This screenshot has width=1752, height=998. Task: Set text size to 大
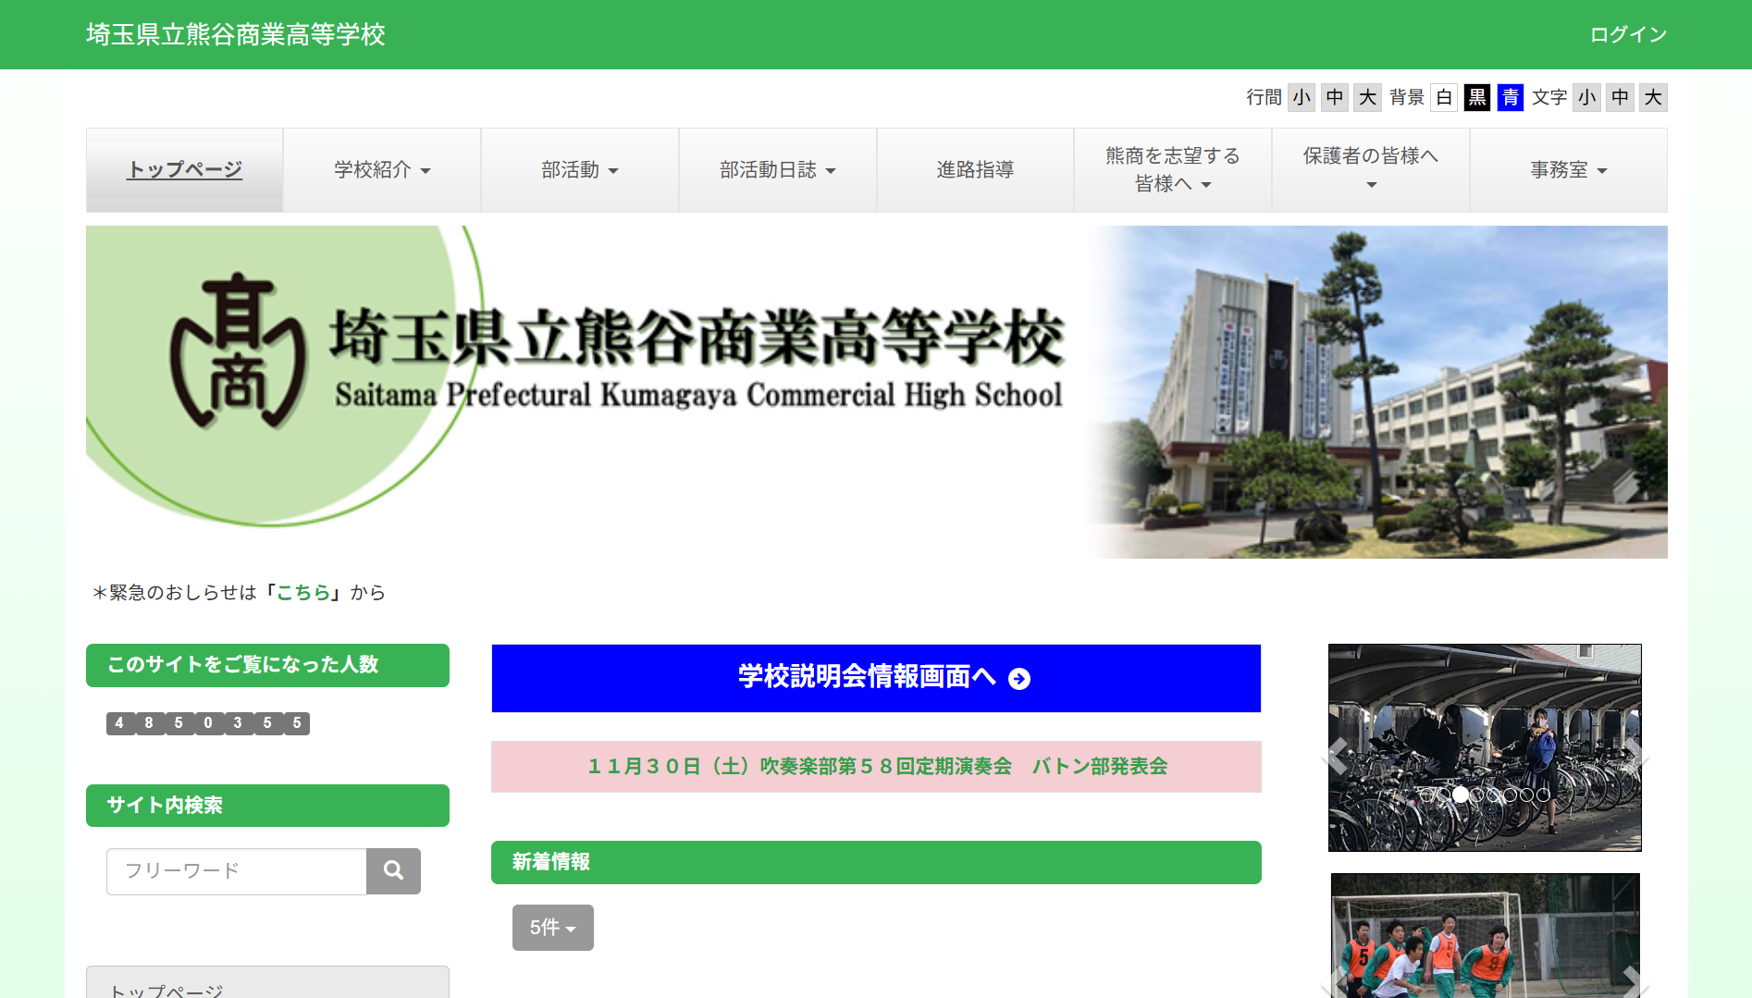(x=1654, y=98)
